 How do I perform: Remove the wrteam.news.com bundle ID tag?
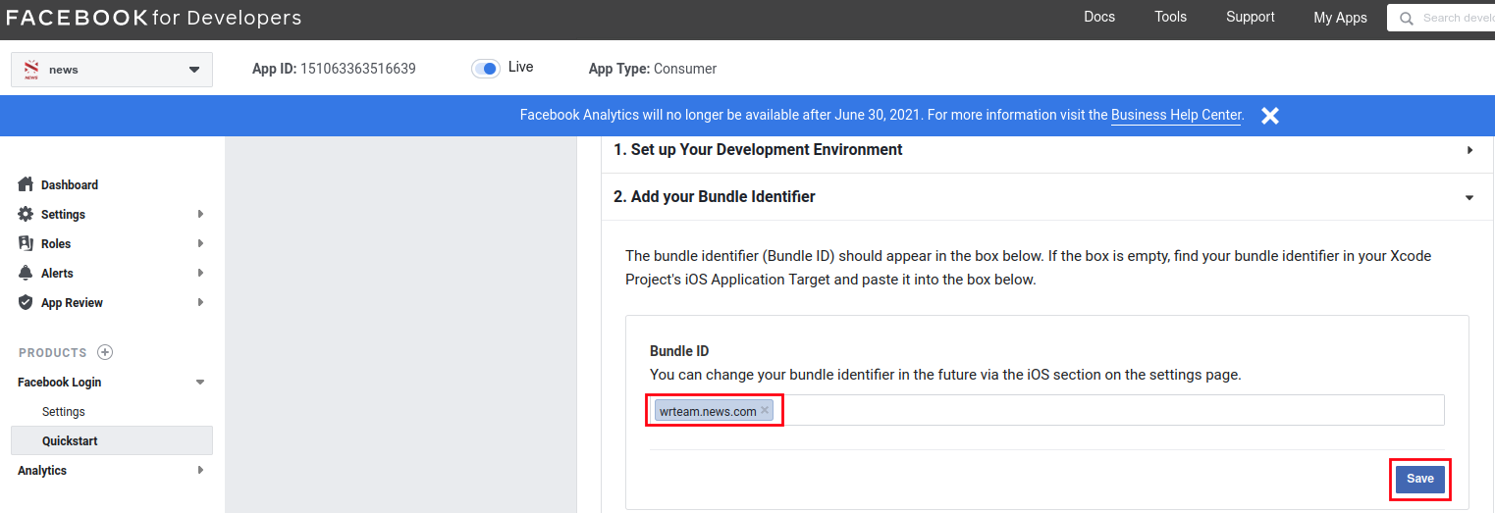pyautogui.click(x=765, y=410)
